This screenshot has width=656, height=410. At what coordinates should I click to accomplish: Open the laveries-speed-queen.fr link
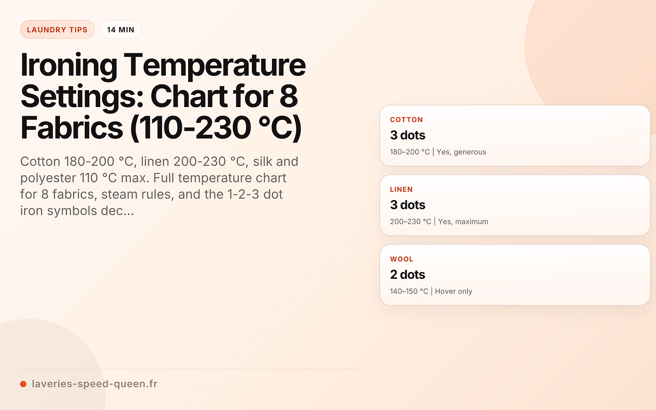tap(95, 384)
